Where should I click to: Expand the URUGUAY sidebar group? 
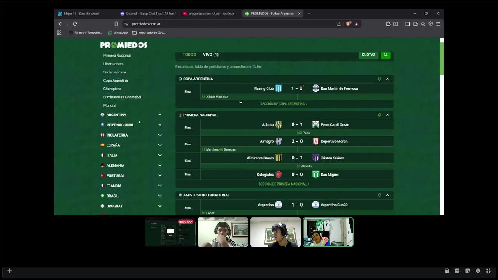pos(160,206)
